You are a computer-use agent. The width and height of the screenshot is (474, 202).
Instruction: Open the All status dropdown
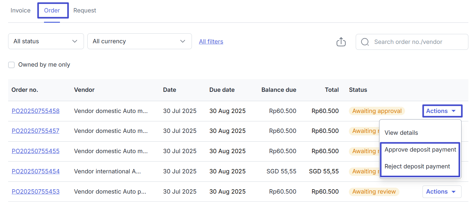click(46, 41)
